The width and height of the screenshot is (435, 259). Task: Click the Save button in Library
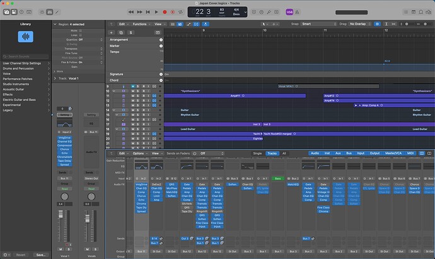pos(41,255)
